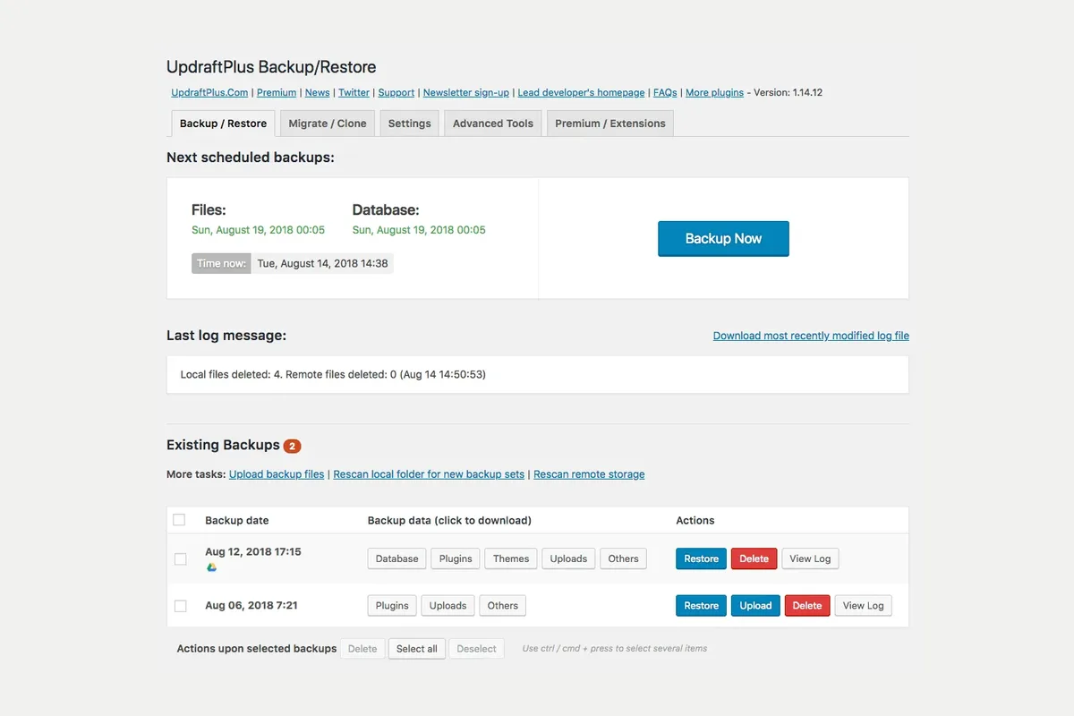Rescan local folder for new backup sets

[x=429, y=474]
